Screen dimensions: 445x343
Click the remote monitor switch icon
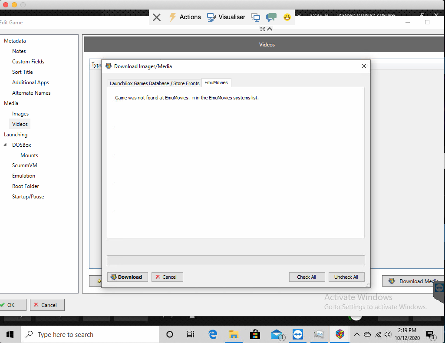click(x=255, y=17)
